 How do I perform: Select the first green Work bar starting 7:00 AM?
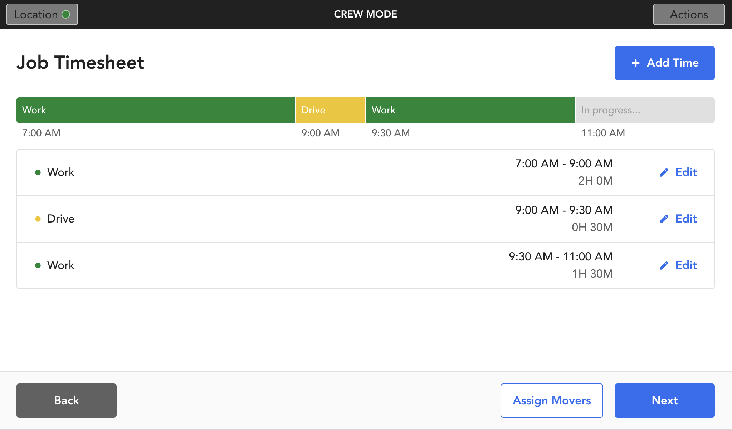pyautogui.click(x=156, y=110)
